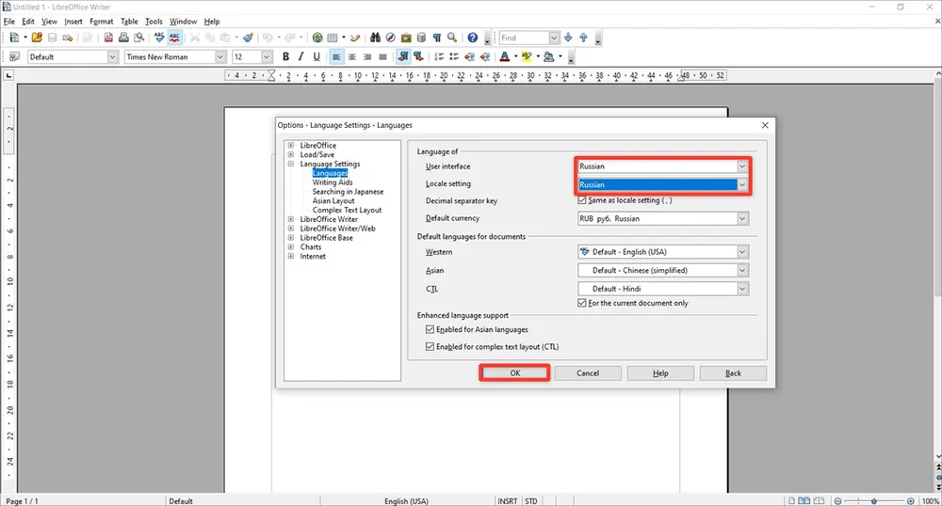Click the Help button in dialog
The height and width of the screenshot is (506, 942).
click(660, 372)
